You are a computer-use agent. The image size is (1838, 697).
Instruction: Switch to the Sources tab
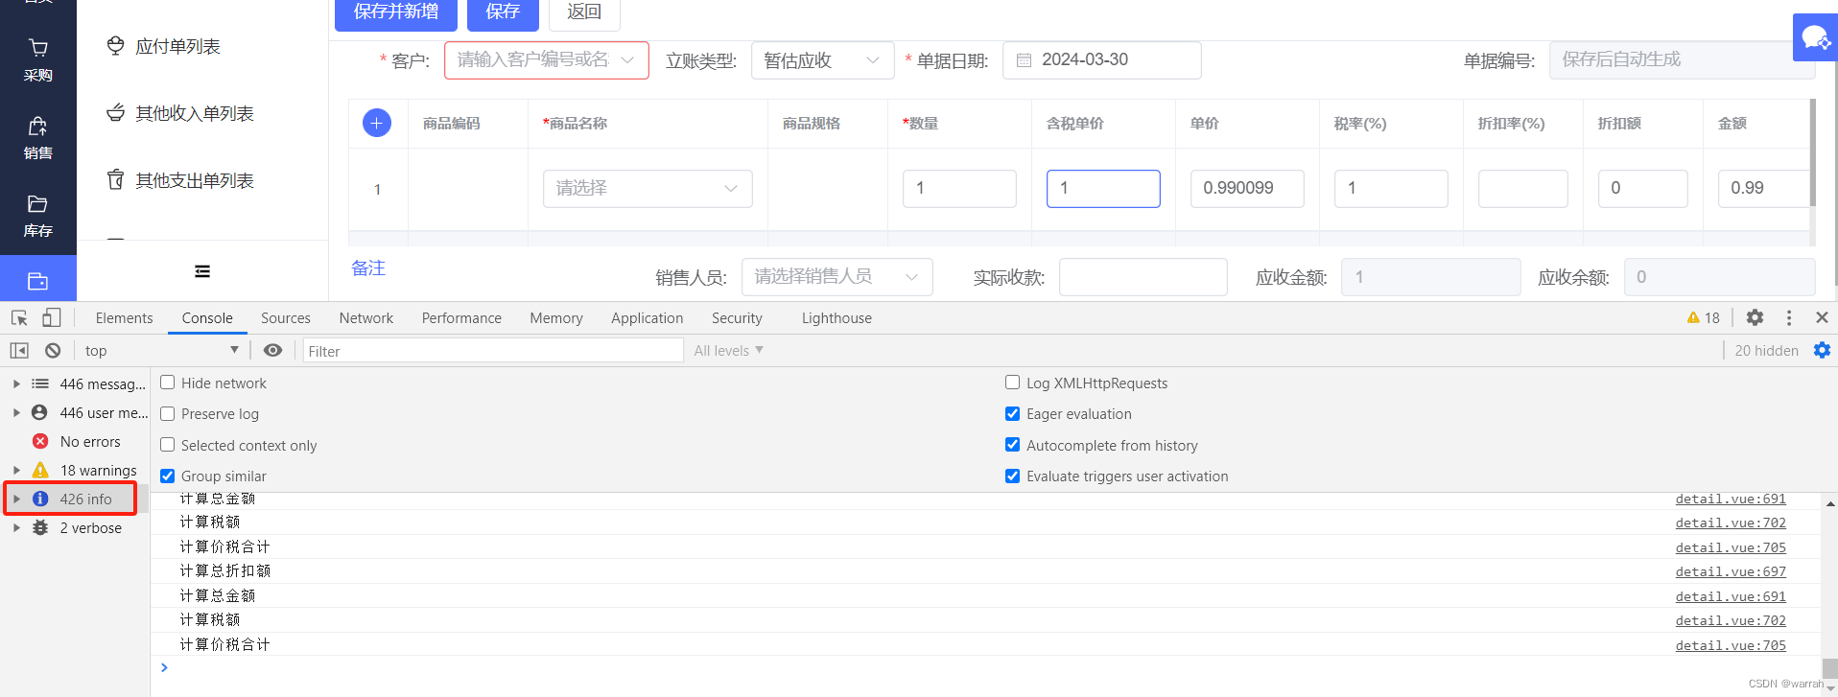click(286, 317)
